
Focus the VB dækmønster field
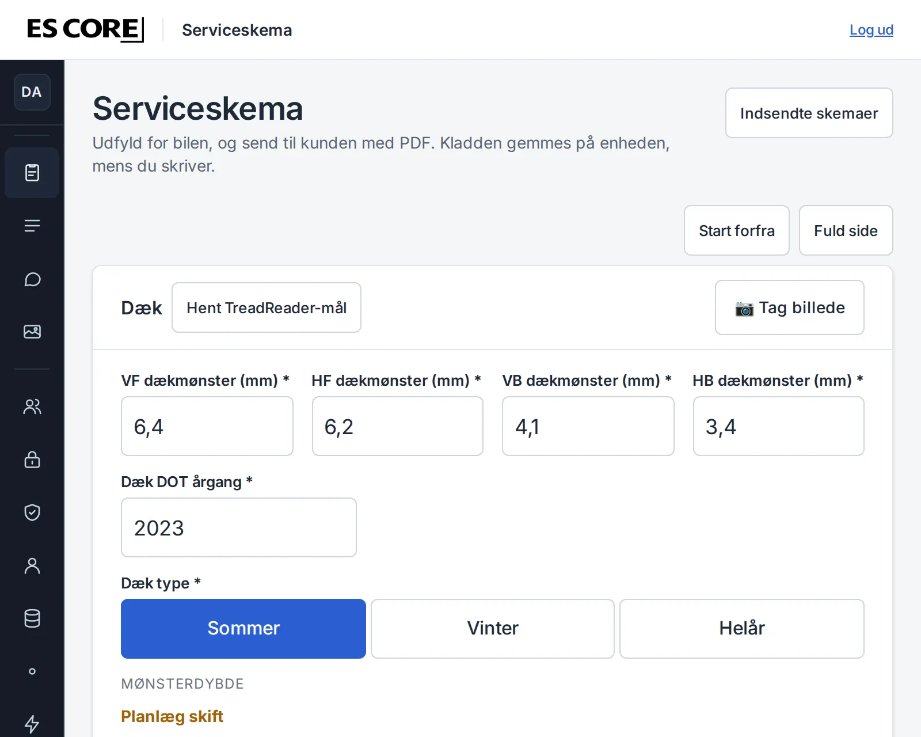tap(588, 426)
